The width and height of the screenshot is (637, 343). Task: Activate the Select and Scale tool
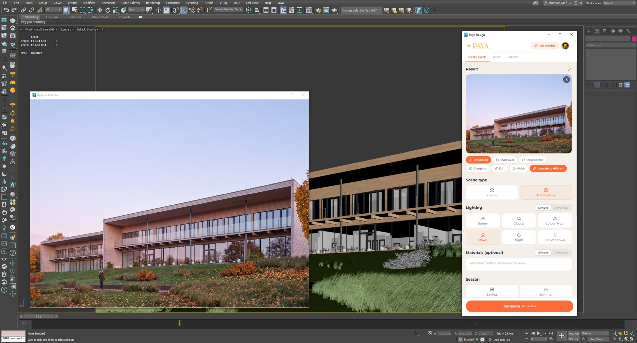pyautogui.click(x=115, y=10)
